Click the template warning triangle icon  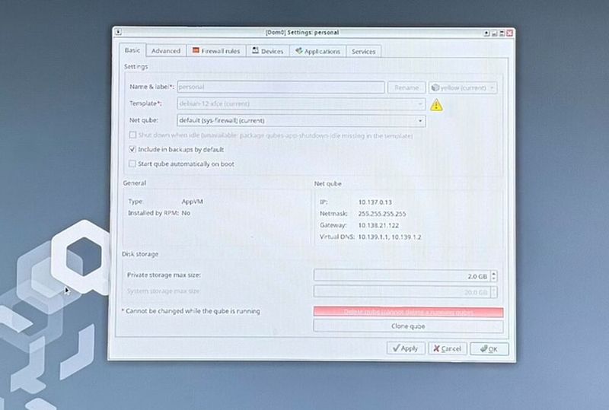pos(436,104)
